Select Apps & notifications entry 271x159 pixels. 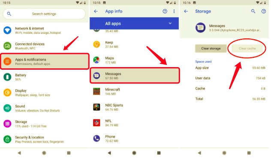pos(45,61)
